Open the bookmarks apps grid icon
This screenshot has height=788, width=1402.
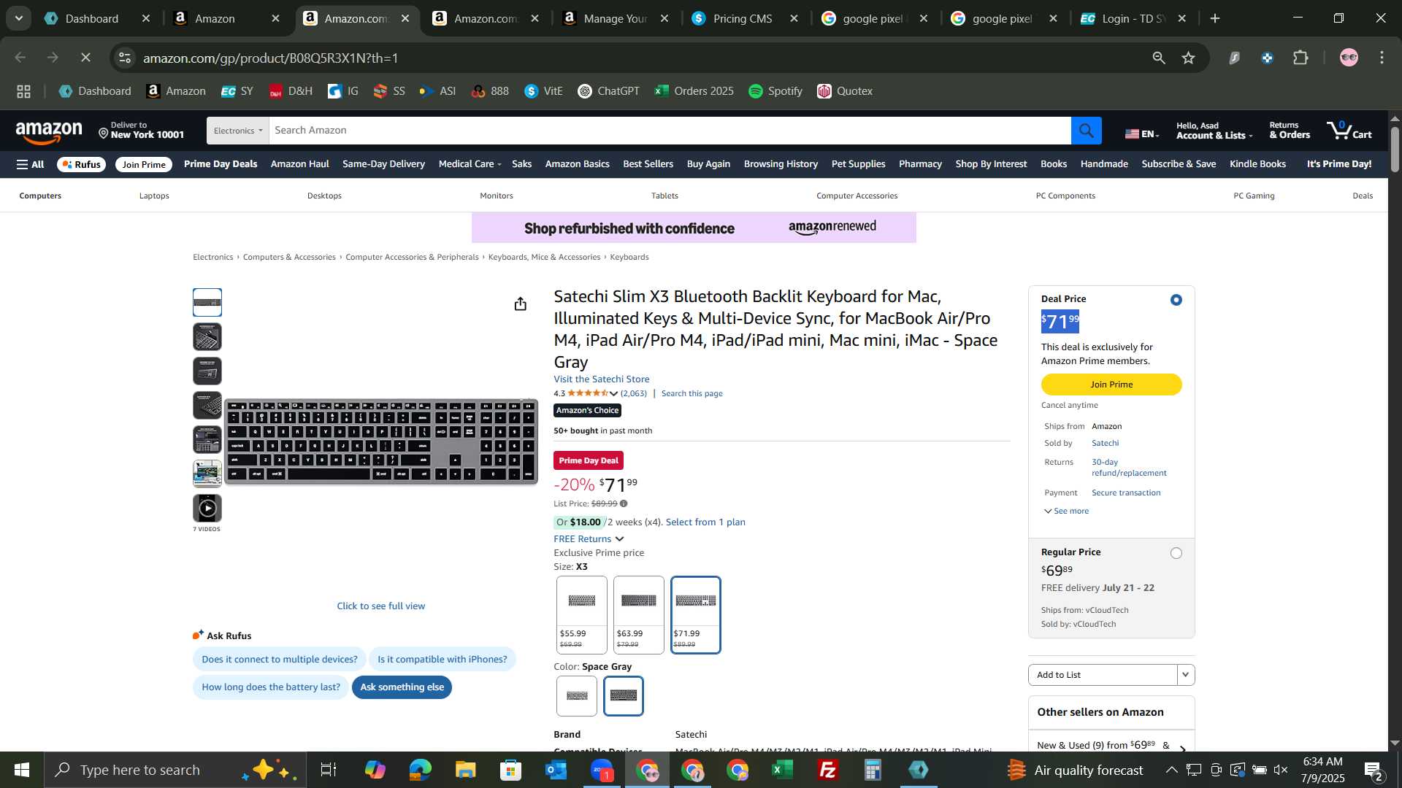click(23, 91)
